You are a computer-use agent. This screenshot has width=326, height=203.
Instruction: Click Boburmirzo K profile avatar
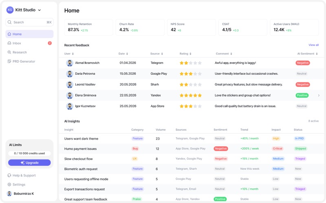9,194
